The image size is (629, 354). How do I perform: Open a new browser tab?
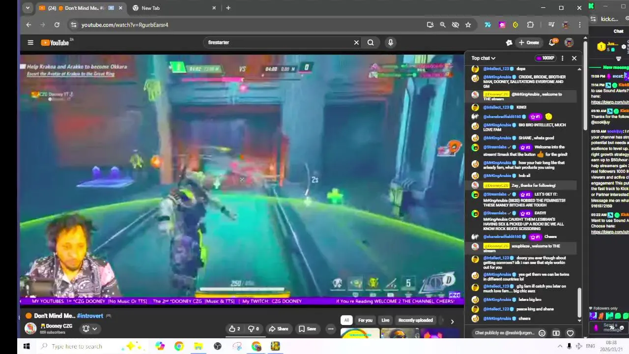click(228, 8)
